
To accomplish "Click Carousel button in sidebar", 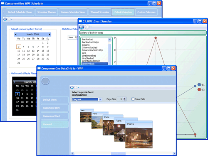I will (x=54, y=124).
